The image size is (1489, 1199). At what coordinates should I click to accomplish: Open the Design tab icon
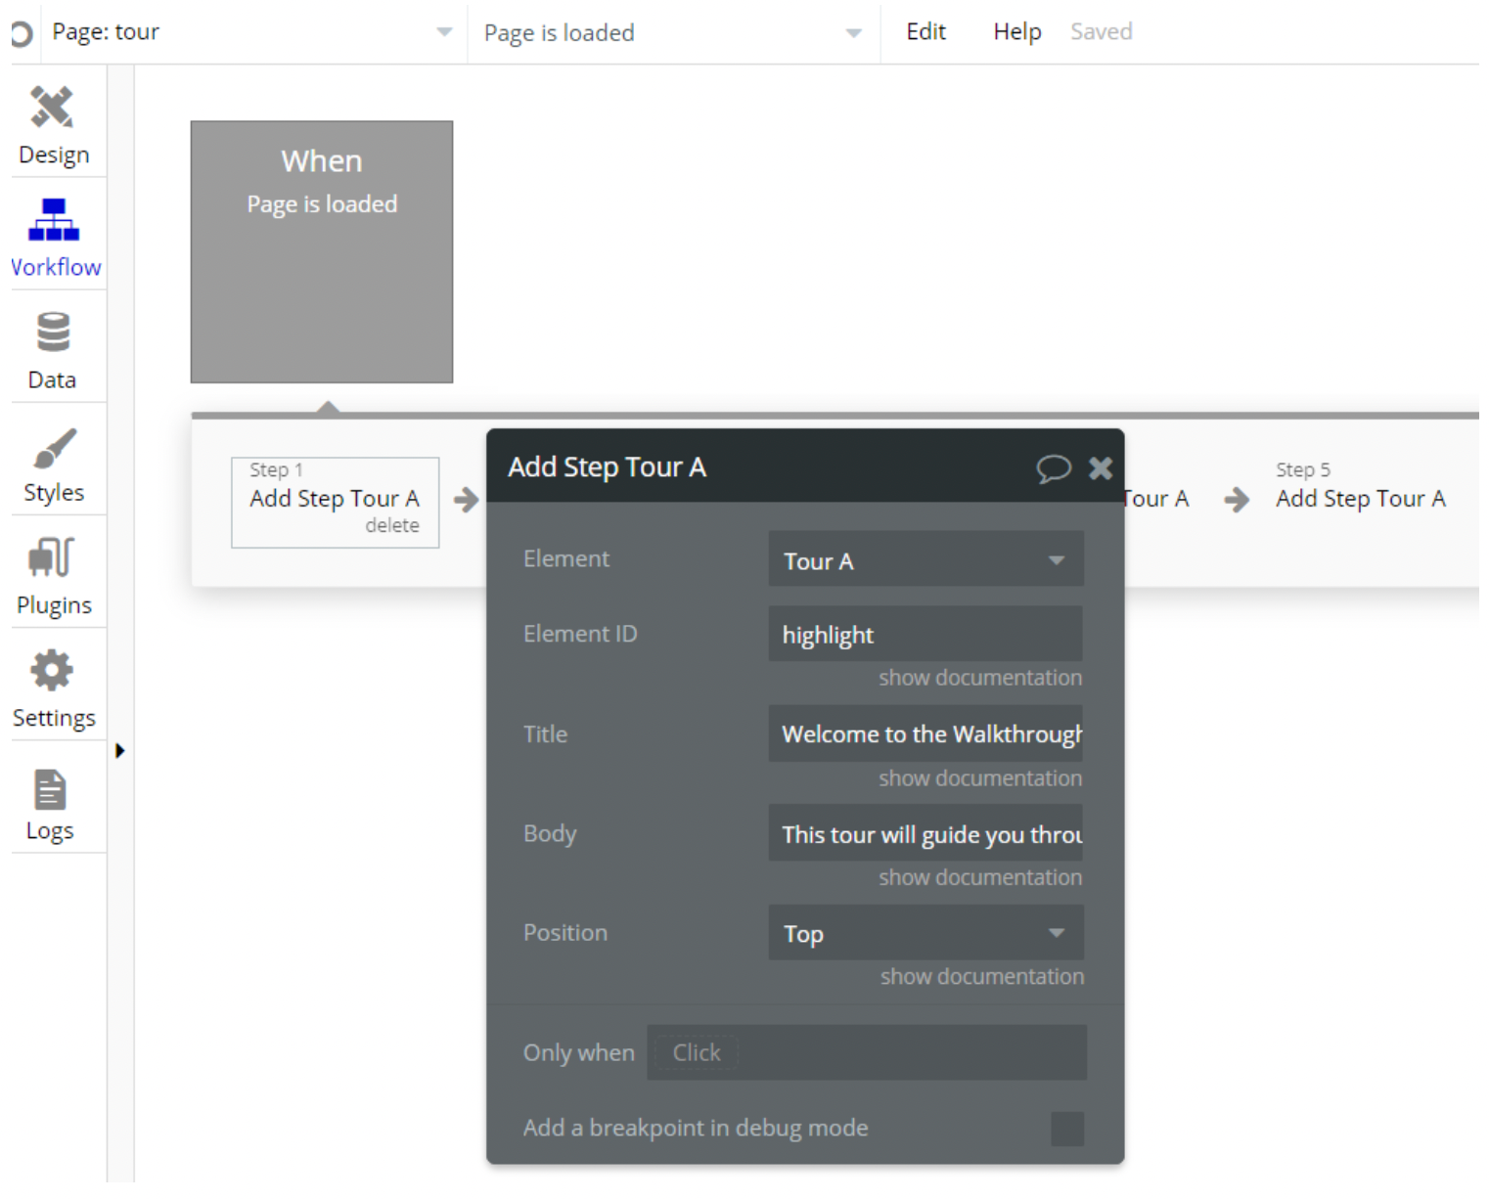(53, 108)
